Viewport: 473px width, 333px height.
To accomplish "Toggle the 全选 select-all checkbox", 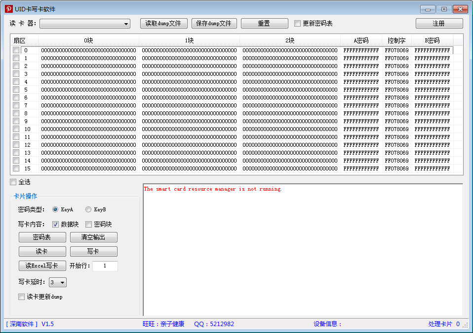I will 13,182.
